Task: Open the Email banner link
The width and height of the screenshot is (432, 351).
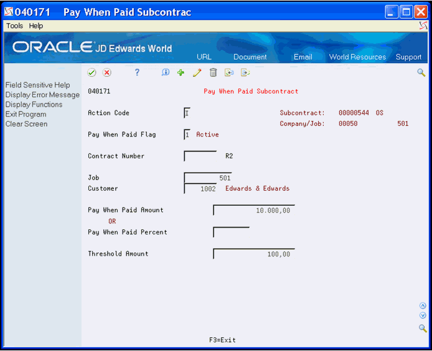Action: pos(303,57)
